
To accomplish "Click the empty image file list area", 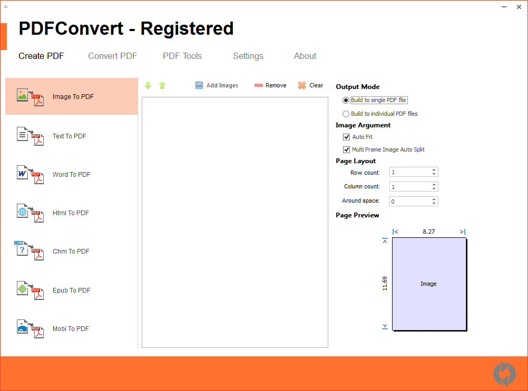I will [235, 222].
